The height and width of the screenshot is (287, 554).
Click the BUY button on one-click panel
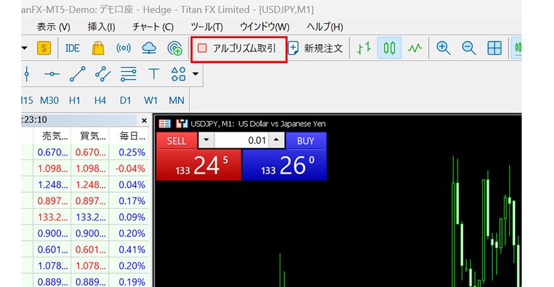[x=306, y=141]
